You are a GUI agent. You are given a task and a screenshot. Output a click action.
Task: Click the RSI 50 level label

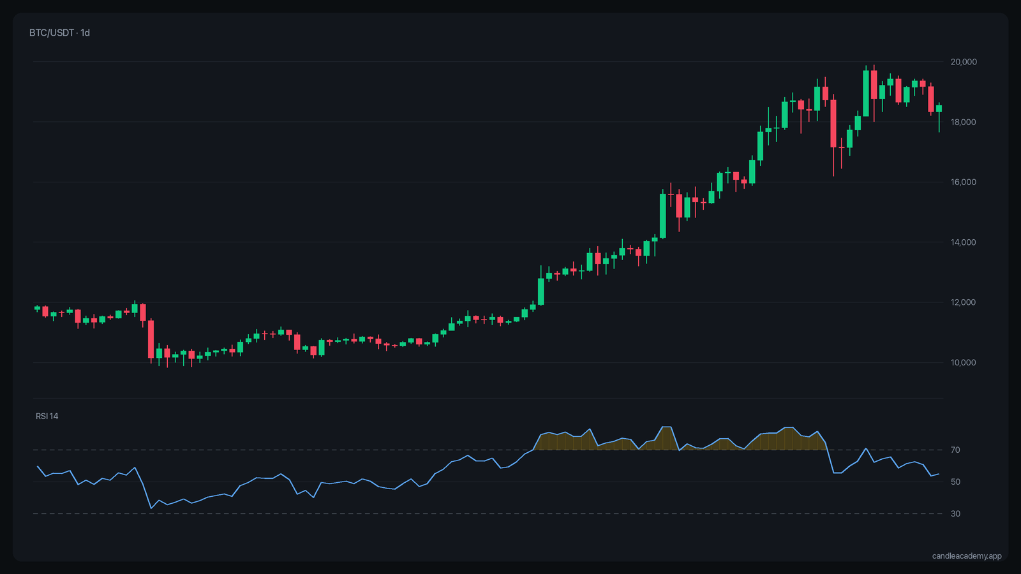955,482
